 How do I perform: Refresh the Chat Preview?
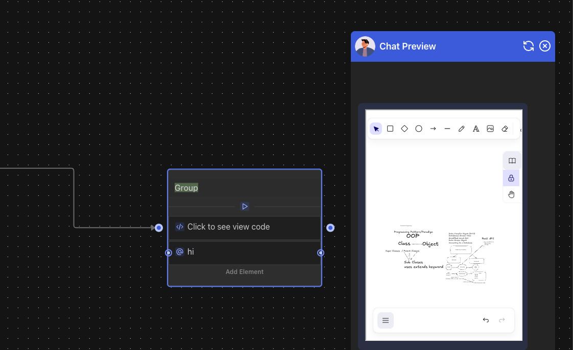coord(529,46)
